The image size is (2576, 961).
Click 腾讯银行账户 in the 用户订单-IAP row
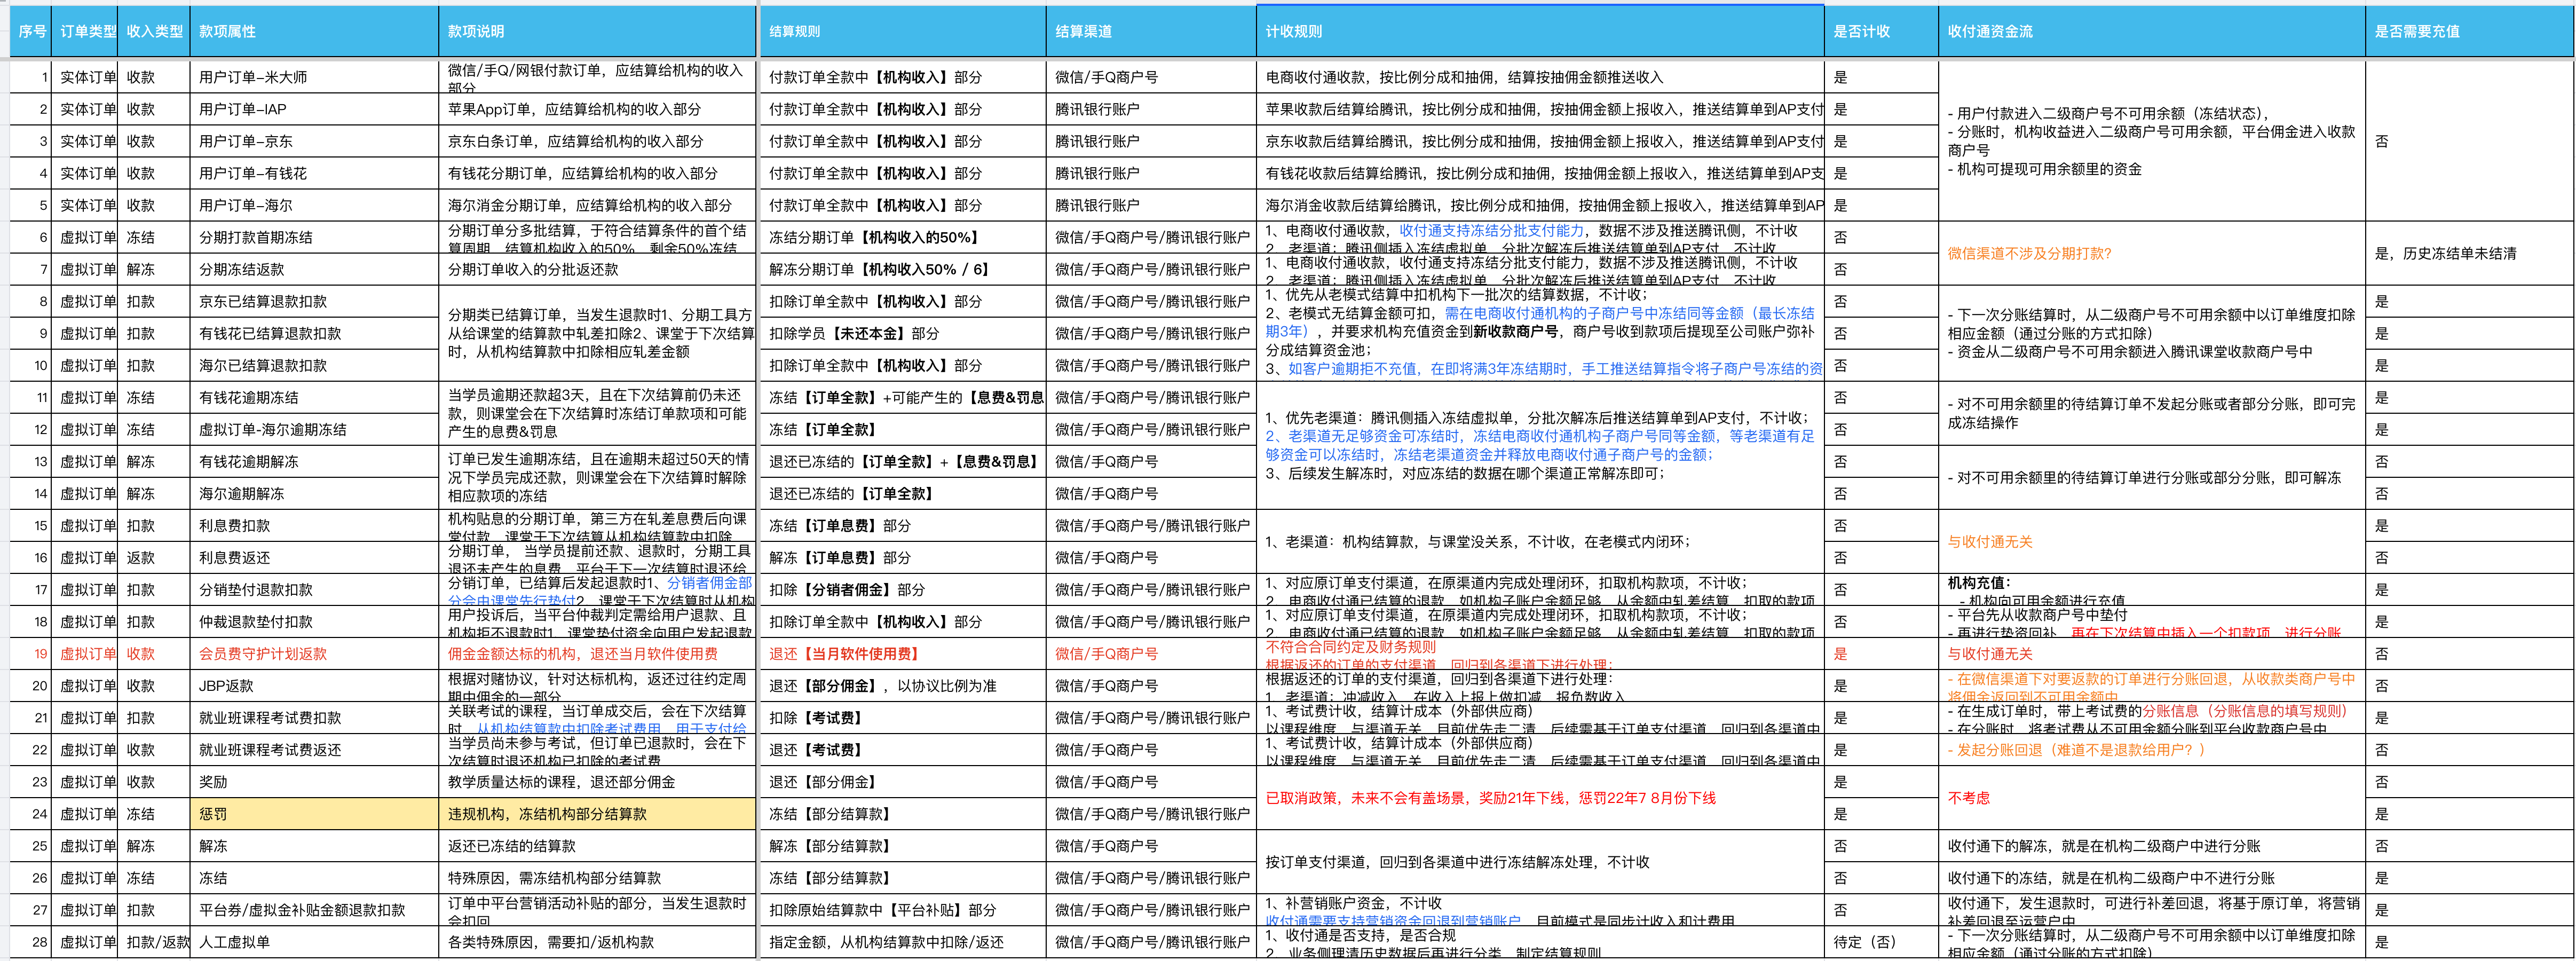tap(1151, 109)
